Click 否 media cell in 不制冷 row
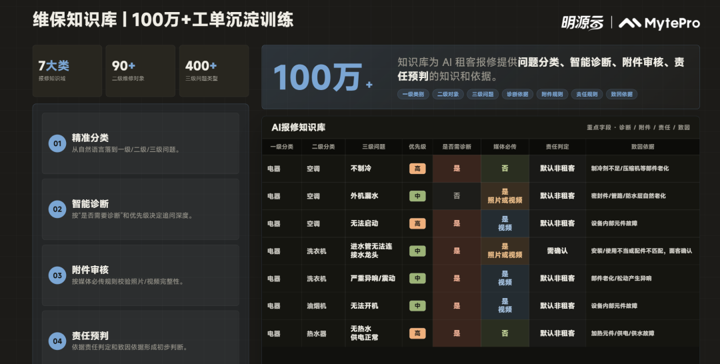720x364 pixels. 505,169
